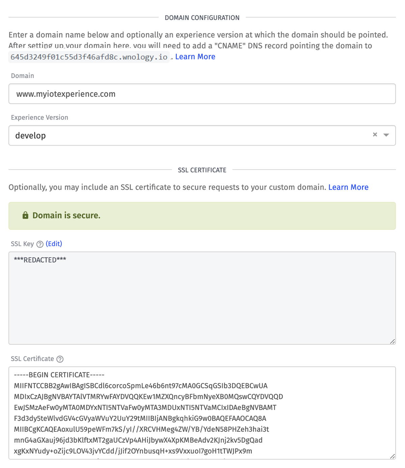Click the SSL Certificate textarea resize handle
405x468 pixels.
(392, 456)
